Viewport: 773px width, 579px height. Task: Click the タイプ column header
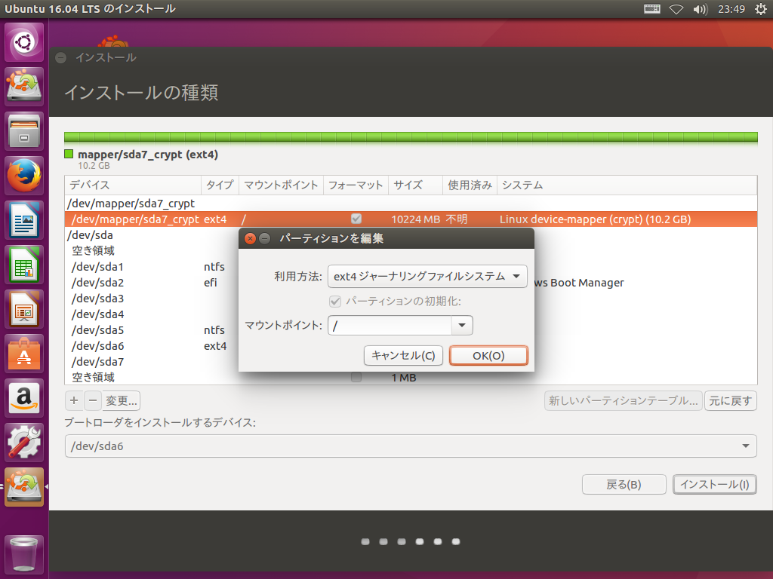220,185
